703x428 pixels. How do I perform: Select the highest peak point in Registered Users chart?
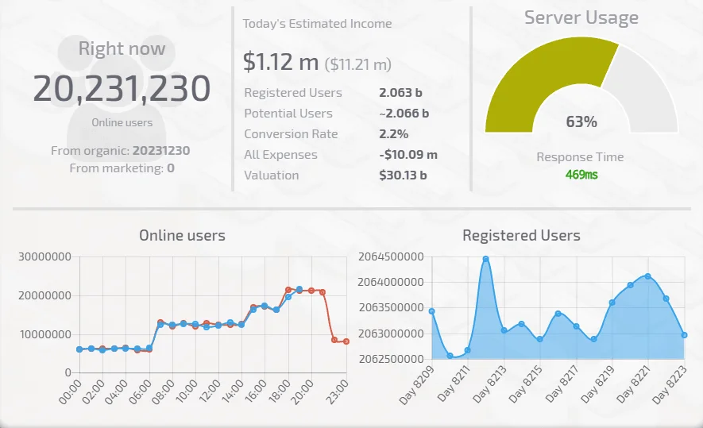485,259
